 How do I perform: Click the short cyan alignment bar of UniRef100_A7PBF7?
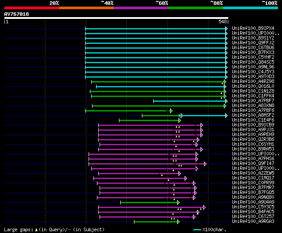pos(189,101)
